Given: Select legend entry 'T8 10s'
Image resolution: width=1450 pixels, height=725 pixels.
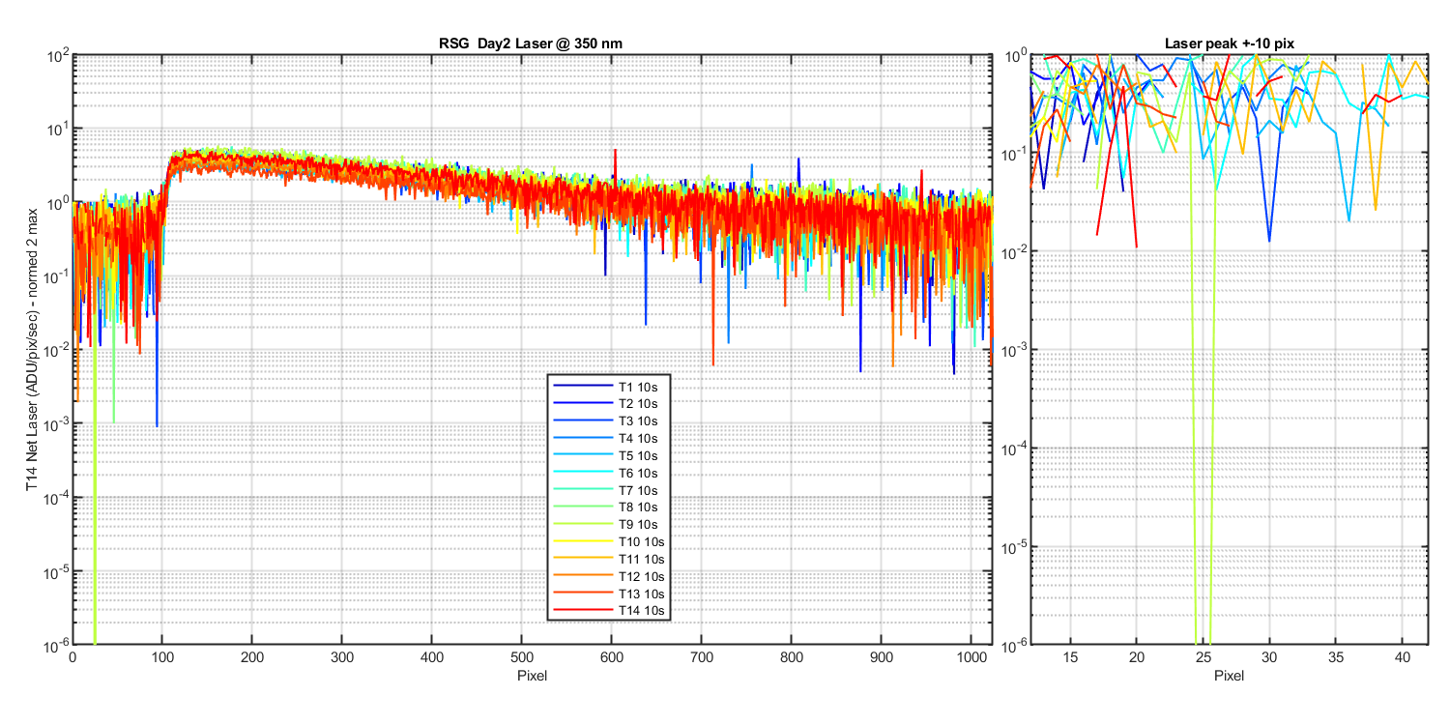Looking at the screenshot, I should click(x=611, y=507).
